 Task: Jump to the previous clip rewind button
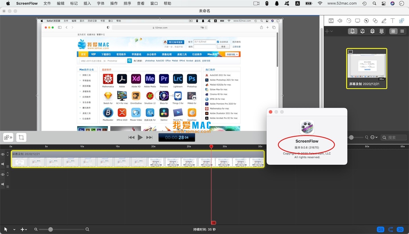click(x=131, y=137)
